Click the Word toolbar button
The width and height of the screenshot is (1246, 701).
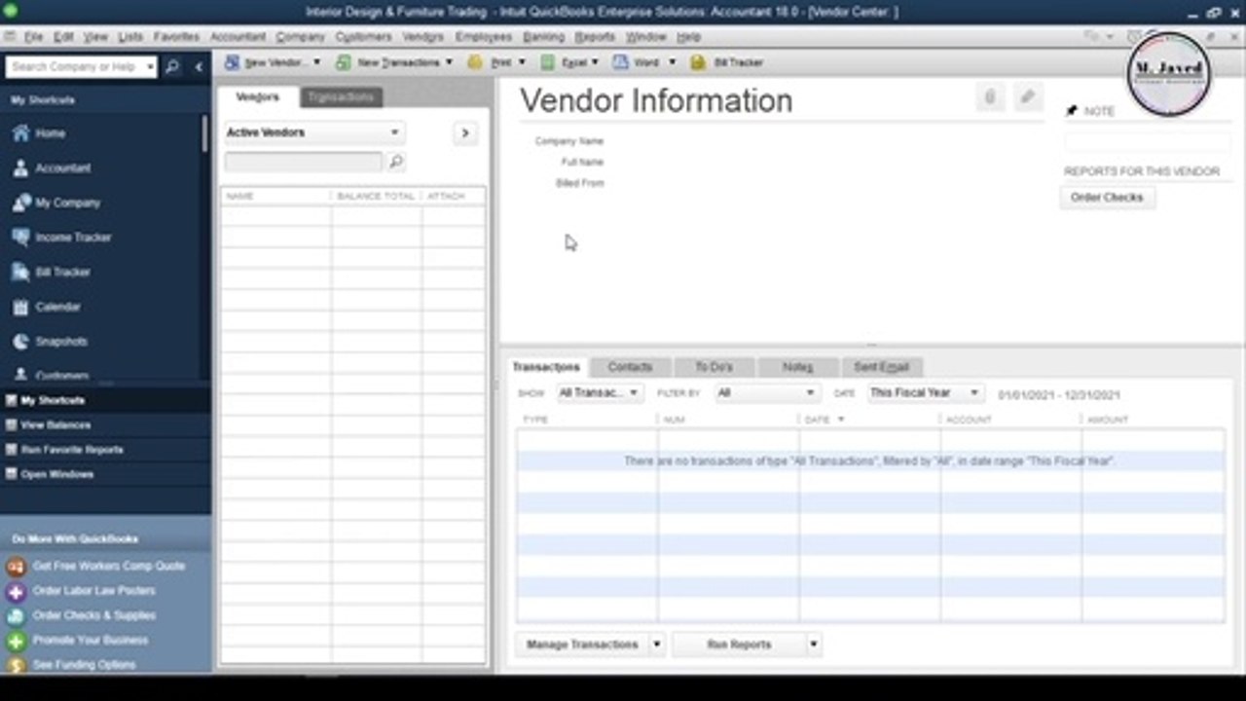643,62
